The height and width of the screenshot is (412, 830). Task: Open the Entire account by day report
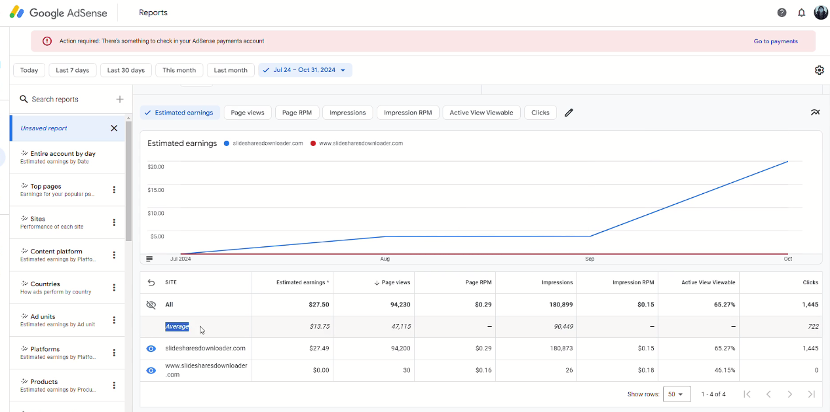click(67, 157)
